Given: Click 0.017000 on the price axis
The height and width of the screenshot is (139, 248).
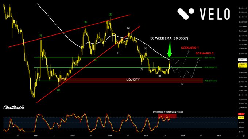Looking at the screenshot, I should pyautogui.click(x=243, y=36).
